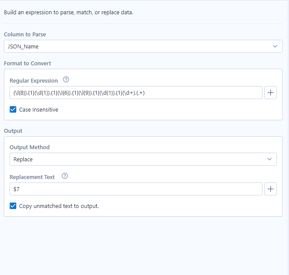
Task: Click the Regular Expression help icon
Action: tap(66, 80)
